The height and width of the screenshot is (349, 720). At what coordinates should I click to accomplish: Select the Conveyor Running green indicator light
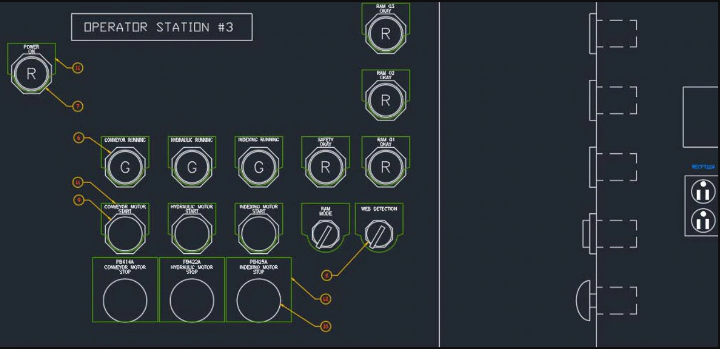[125, 167]
